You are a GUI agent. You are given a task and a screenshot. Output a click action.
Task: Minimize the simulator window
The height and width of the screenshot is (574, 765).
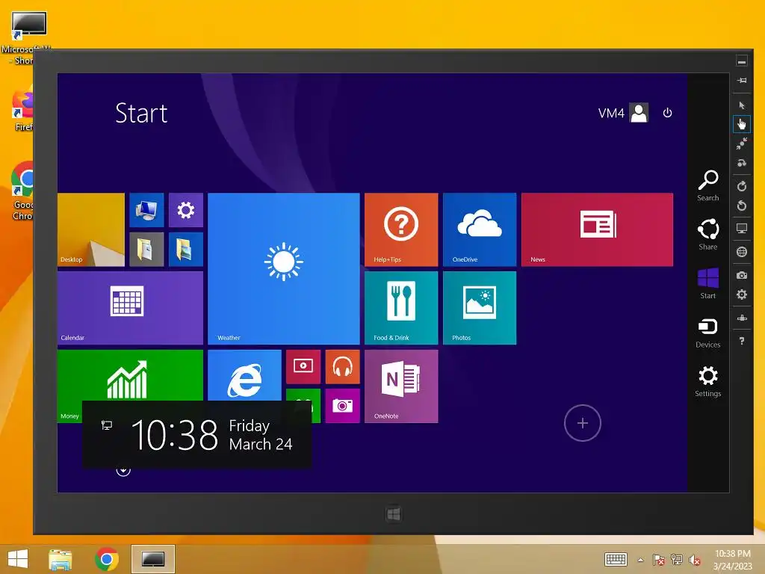point(742,61)
